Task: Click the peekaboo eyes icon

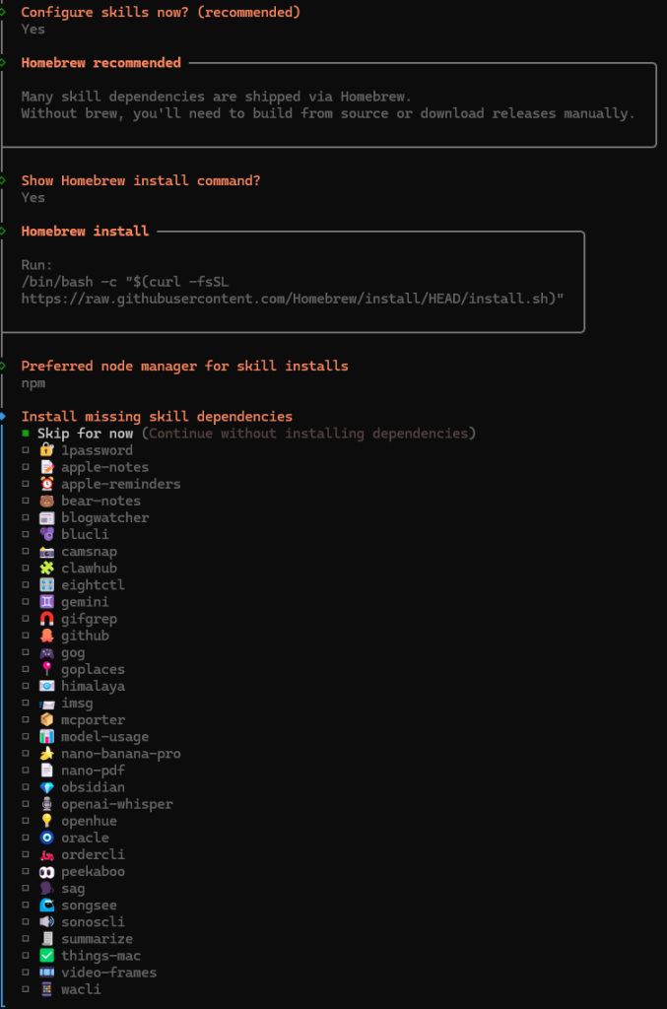Action: pos(46,871)
